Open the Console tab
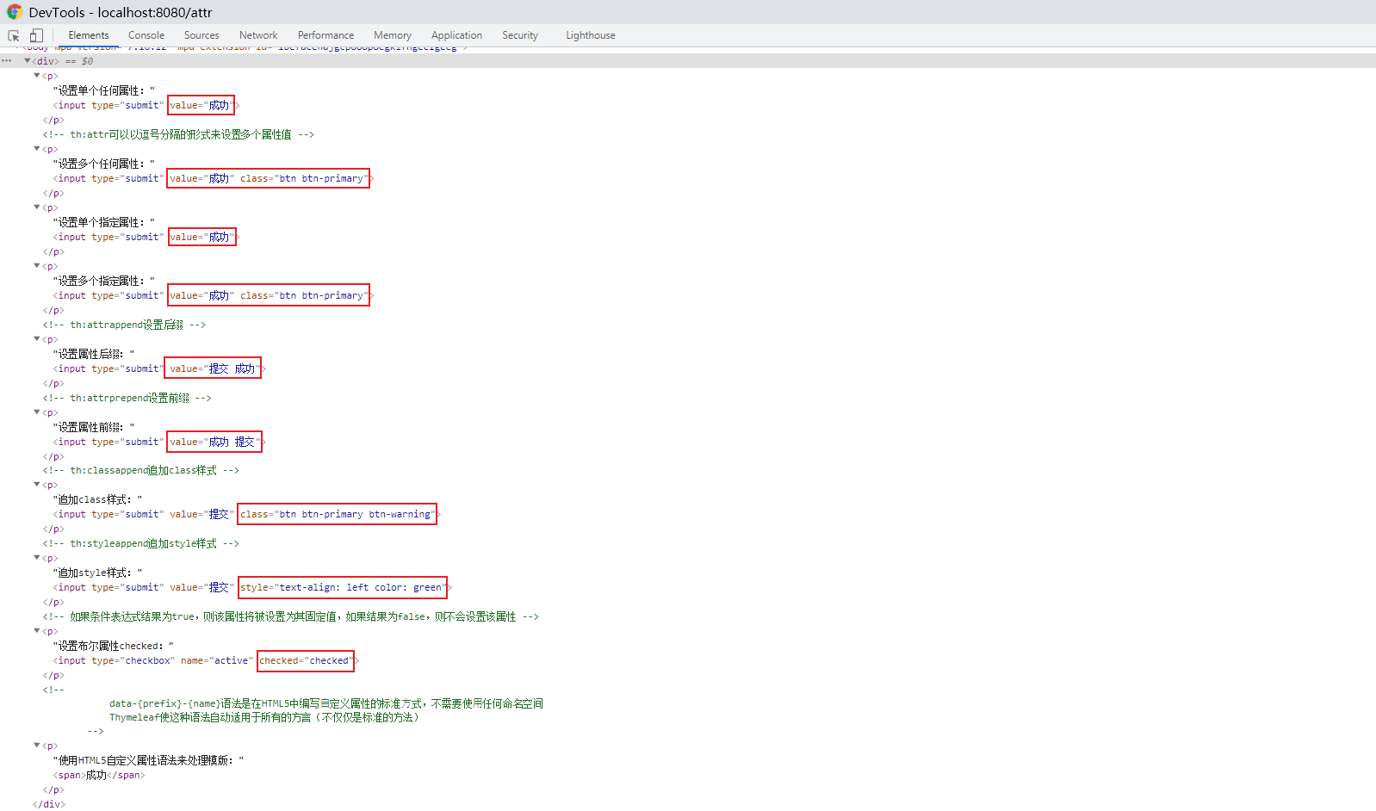Image resolution: width=1376 pixels, height=811 pixels. click(x=146, y=35)
